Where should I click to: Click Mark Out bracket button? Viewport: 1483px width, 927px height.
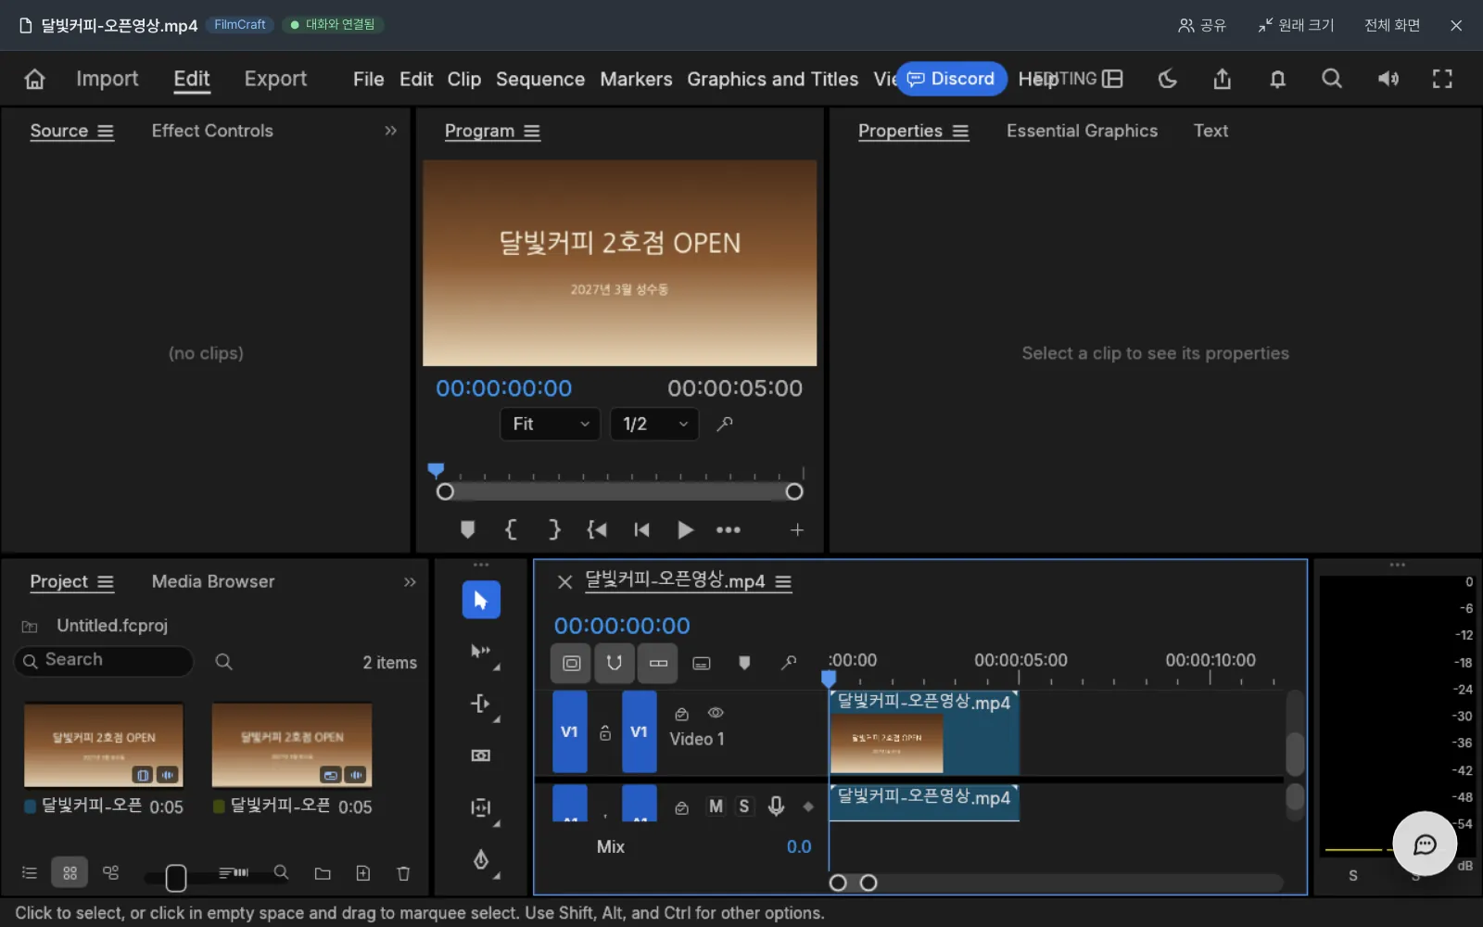coord(554,529)
